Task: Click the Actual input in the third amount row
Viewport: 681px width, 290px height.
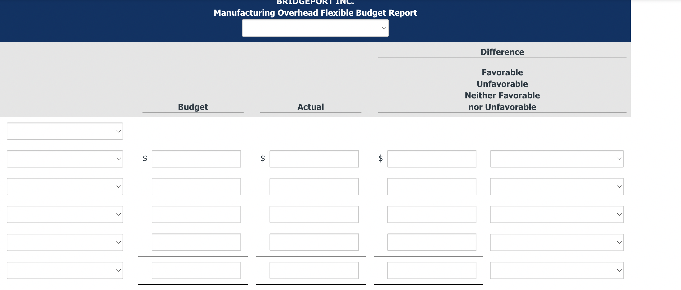Action: point(314,214)
